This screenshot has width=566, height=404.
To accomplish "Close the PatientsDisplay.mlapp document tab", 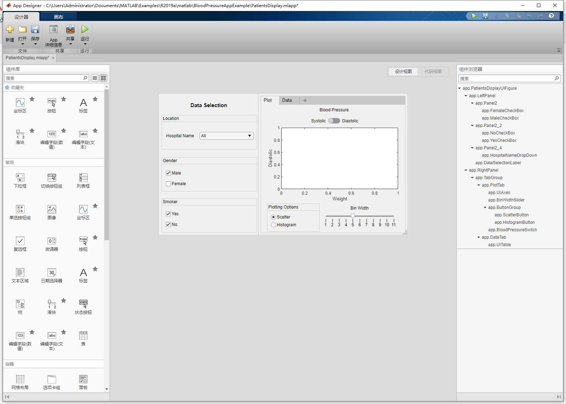I will click(x=53, y=58).
